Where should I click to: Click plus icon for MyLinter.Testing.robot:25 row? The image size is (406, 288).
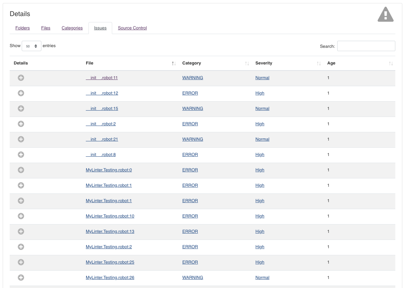tap(21, 262)
